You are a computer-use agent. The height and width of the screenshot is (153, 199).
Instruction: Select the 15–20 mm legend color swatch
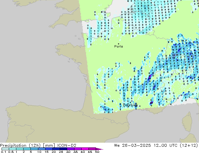coord(49,149)
